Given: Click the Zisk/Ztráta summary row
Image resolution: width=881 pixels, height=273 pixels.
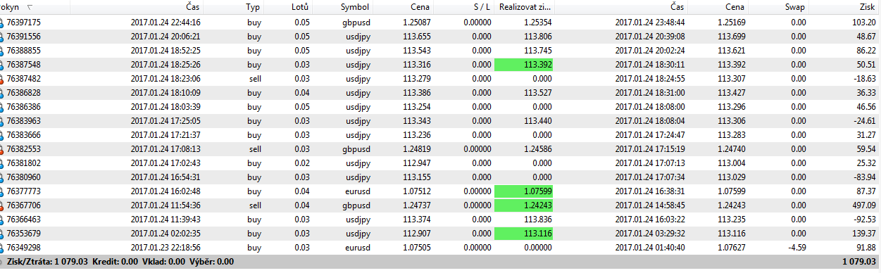Looking at the screenshot, I should 440,262.
